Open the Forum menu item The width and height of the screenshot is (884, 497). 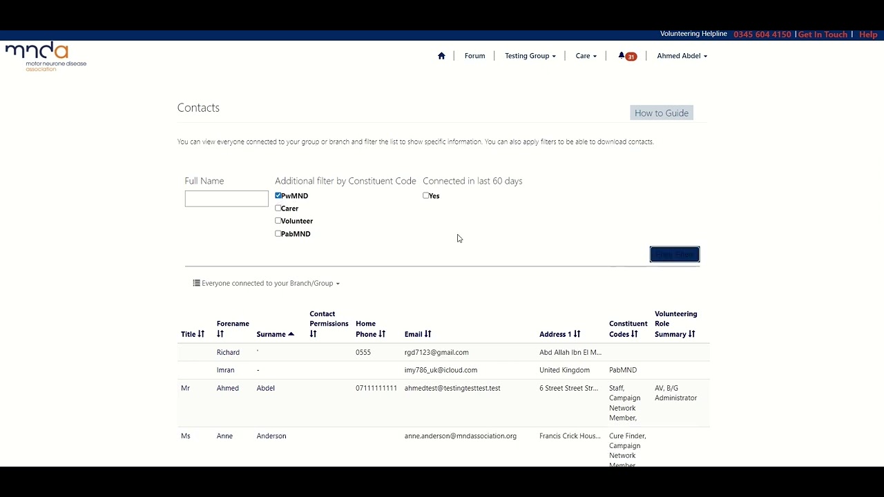click(x=474, y=56)
